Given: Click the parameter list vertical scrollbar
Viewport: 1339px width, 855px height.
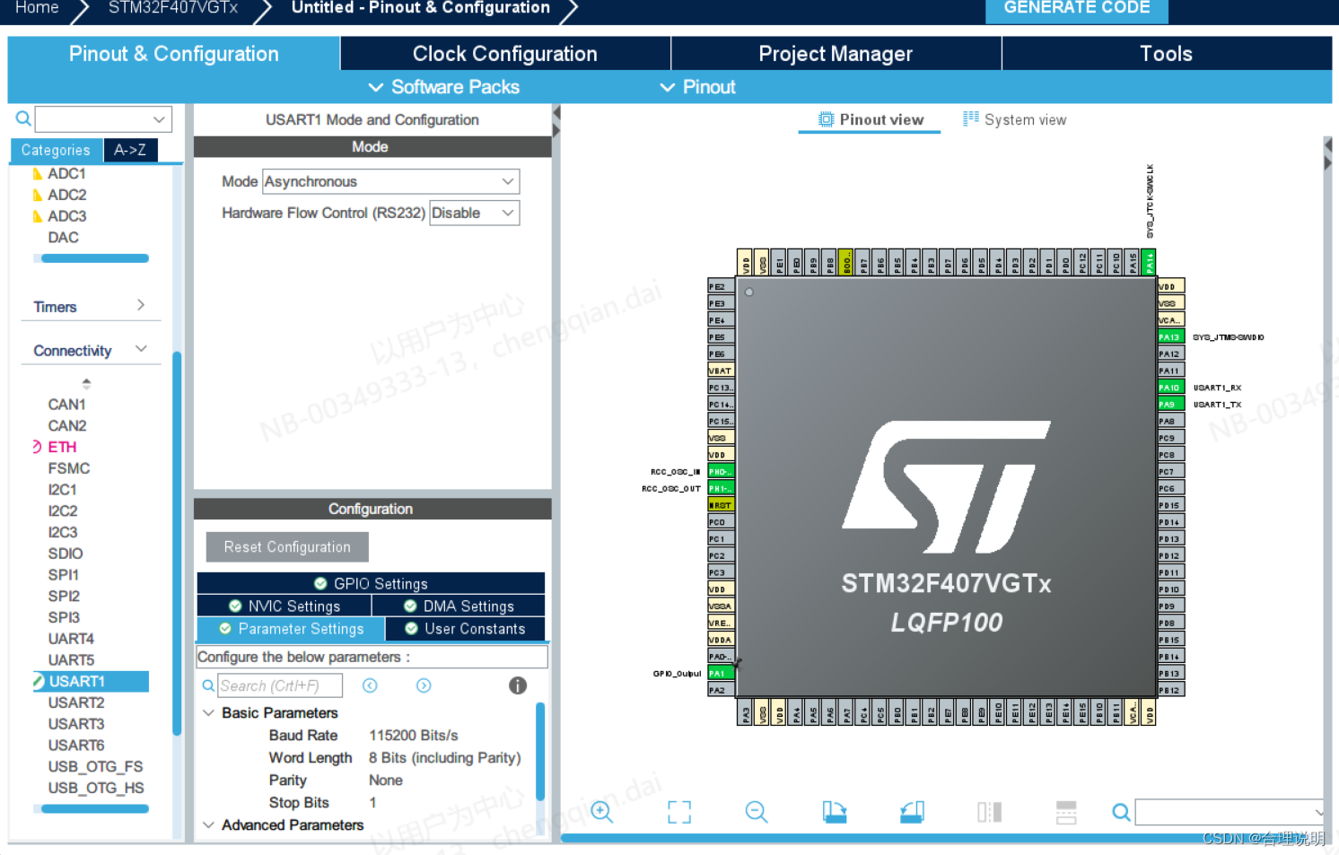Looking at the screenshot, I should (540, 752).
